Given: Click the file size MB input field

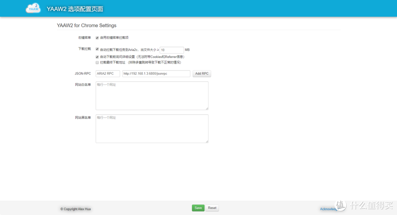Looking at the screenshot, I should click(172, 50).
